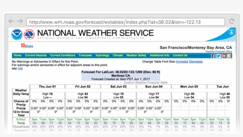Click the NOAA logo
The image size is (243, 137).
click(x=17, y=34)
